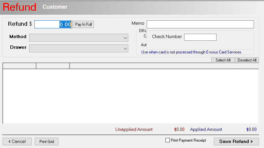Click the Refund $ amount field
Viewport: 264px width, 148px height.
point(53,24)
